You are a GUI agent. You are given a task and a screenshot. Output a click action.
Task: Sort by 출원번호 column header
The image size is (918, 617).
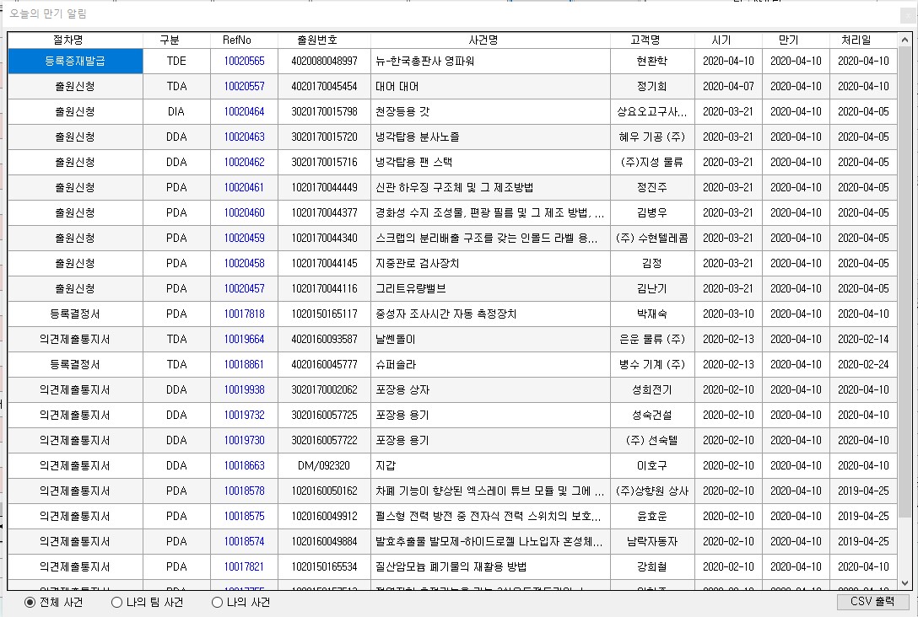[317, 40]
